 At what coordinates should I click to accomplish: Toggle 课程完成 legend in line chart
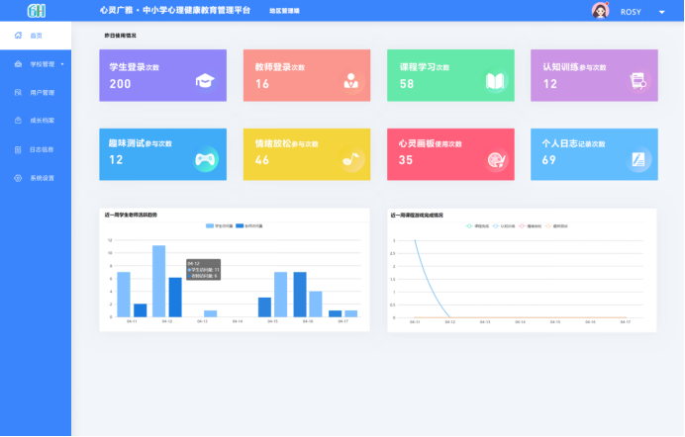[x=477, y=225]
